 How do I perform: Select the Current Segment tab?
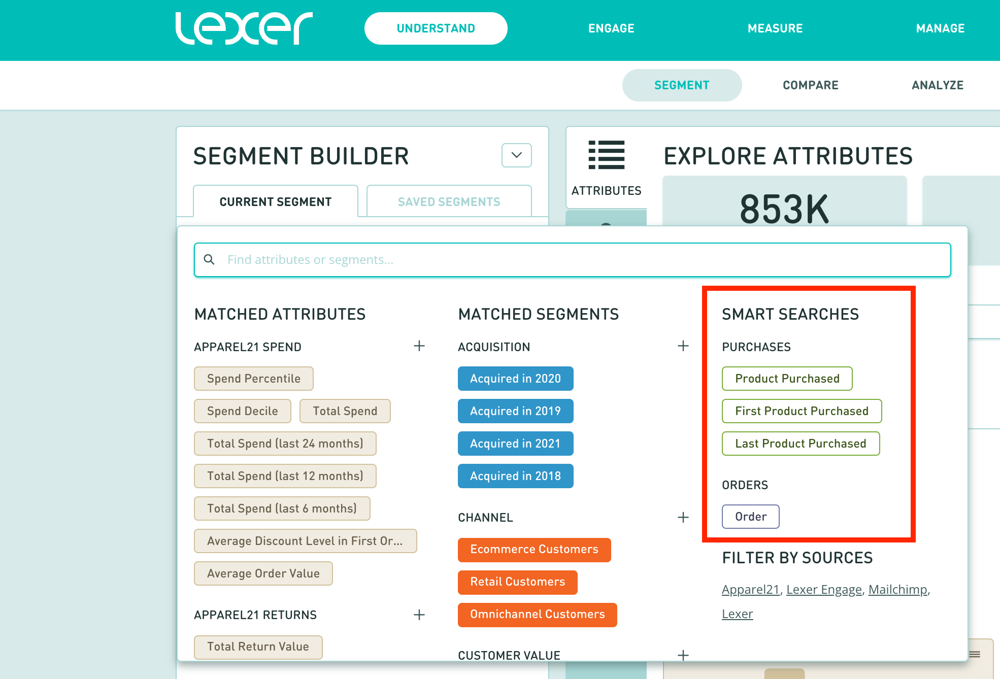(275, 202)
